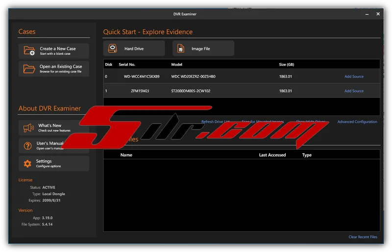
Task: Click the Settings gear icon
Action: pyautogui.click(x=27, y=163)
